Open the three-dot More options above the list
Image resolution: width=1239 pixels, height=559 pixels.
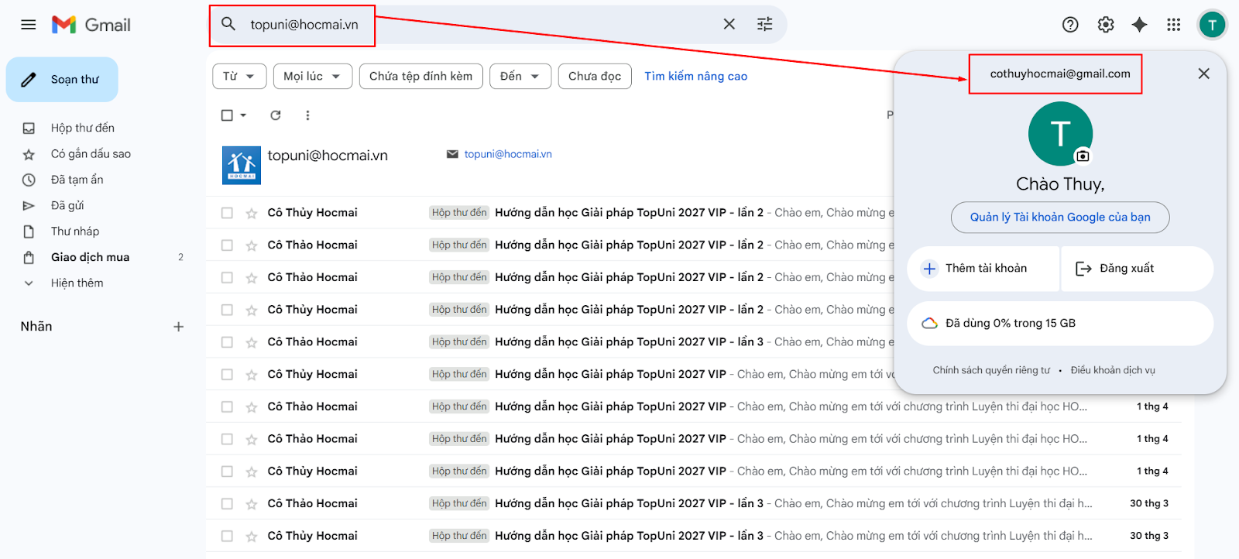coord(307,115)
